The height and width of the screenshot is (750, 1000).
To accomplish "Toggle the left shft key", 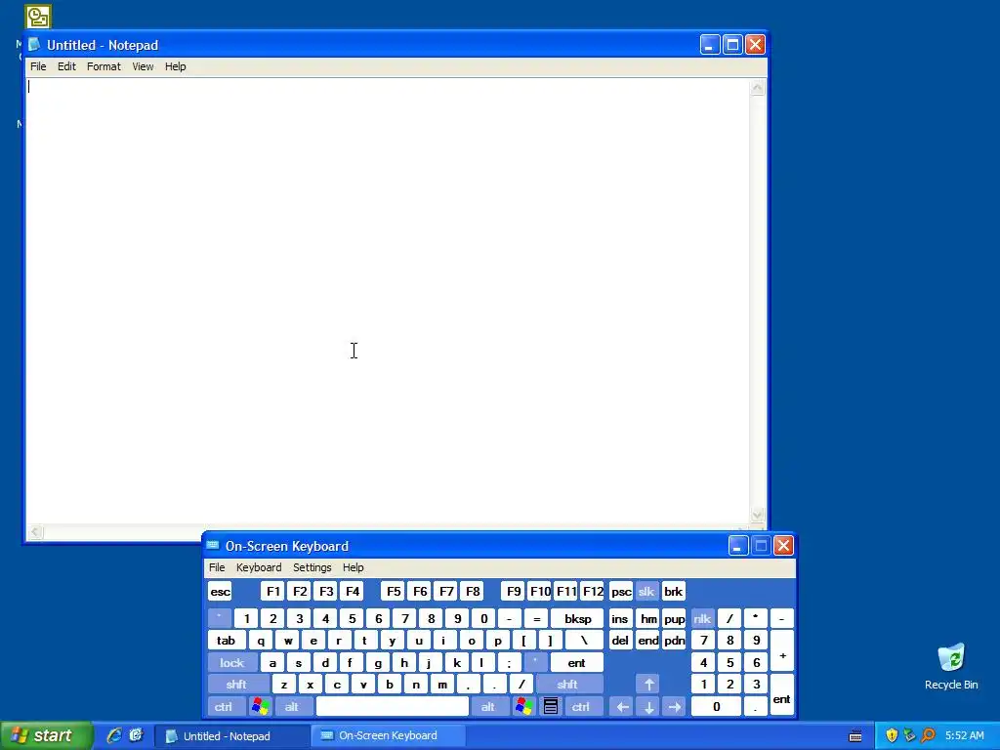I will click(236, 685).
